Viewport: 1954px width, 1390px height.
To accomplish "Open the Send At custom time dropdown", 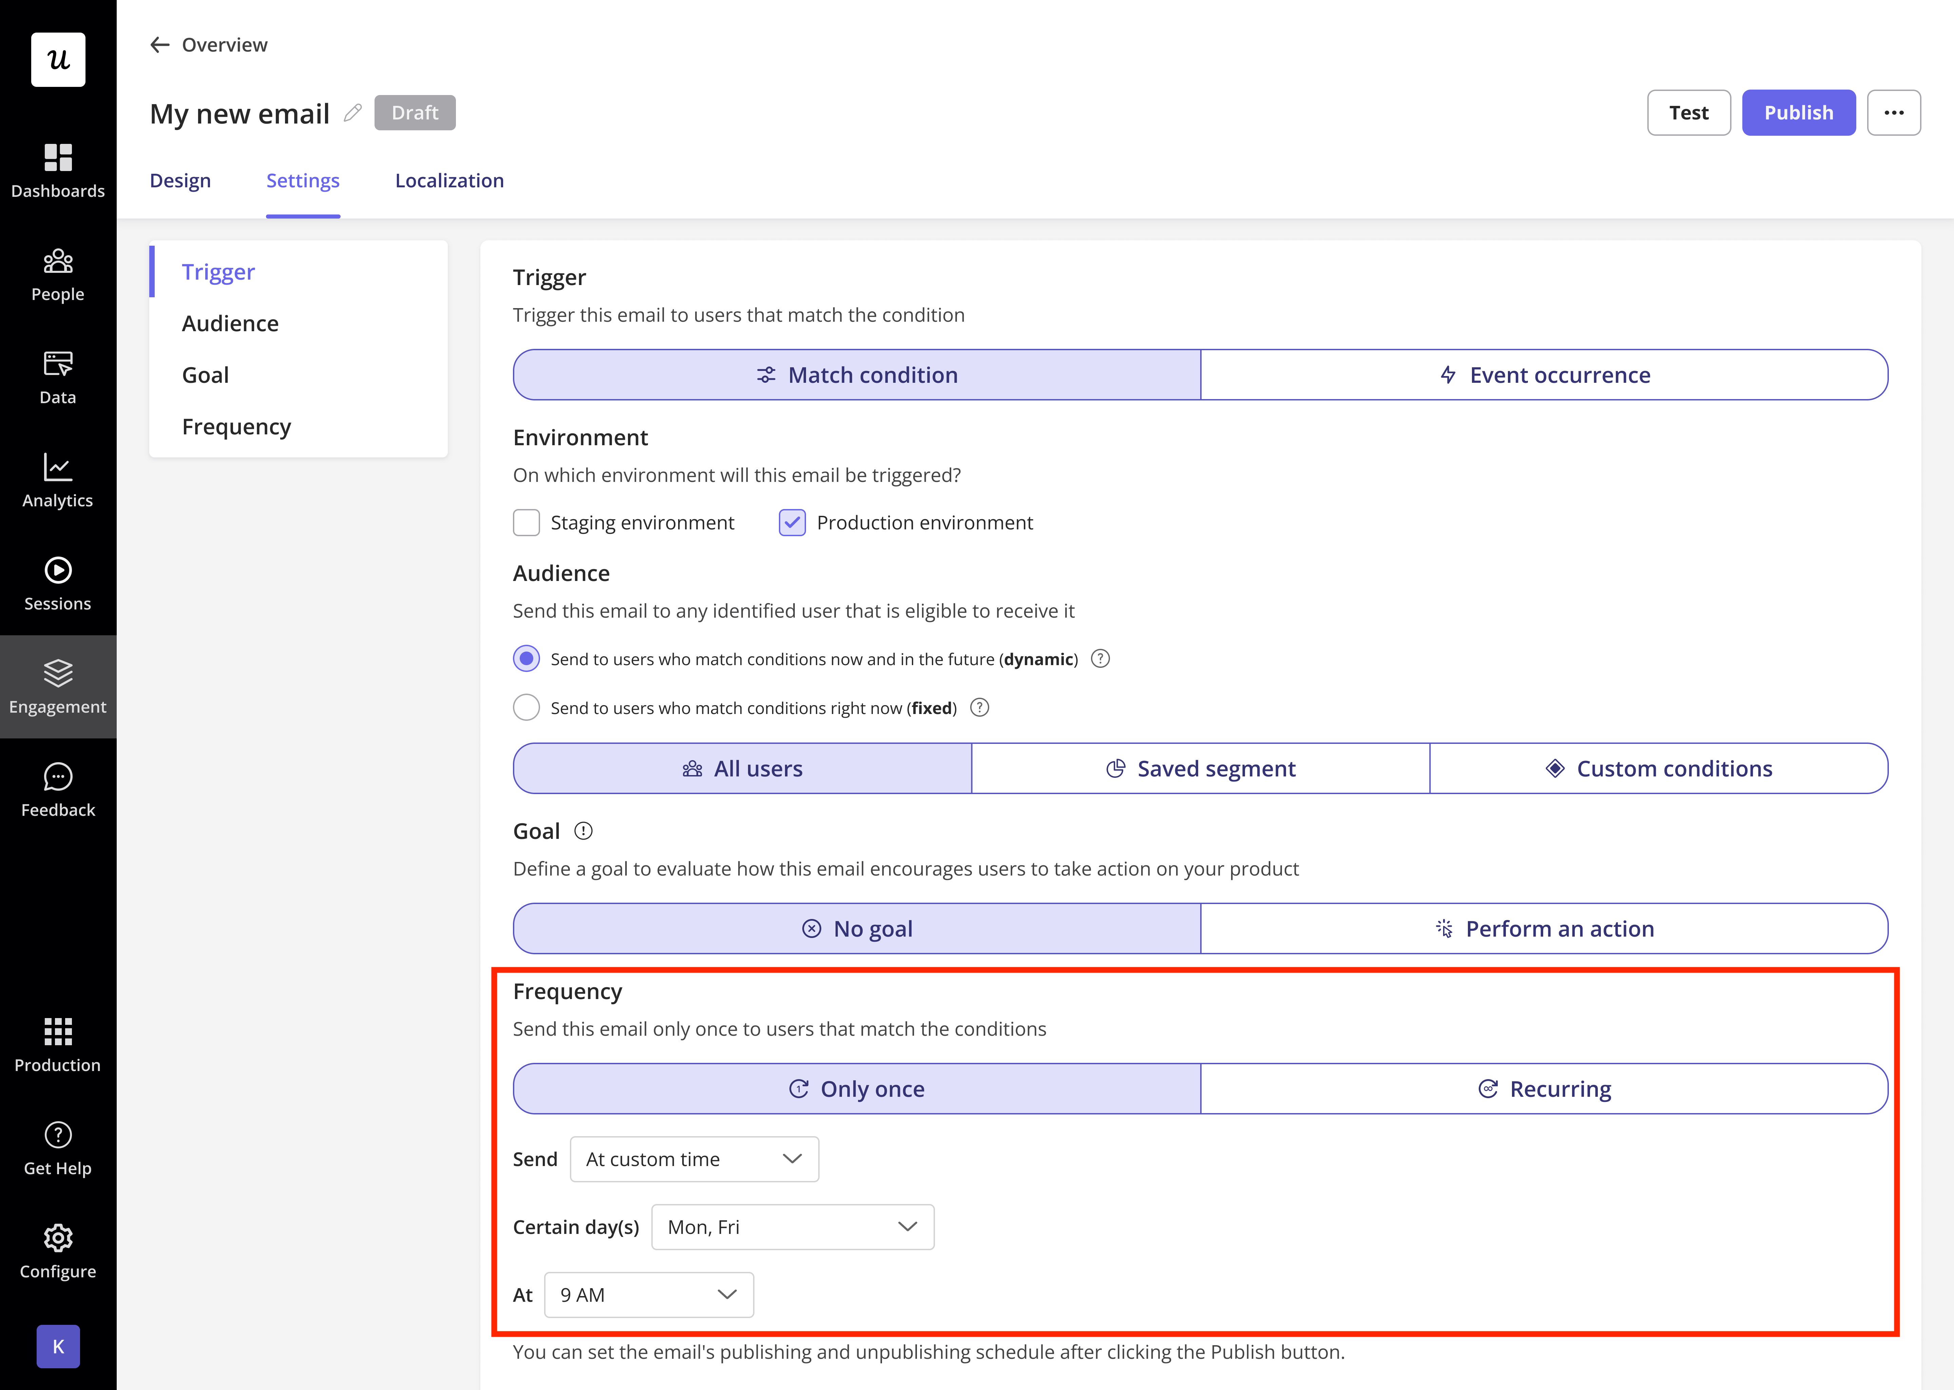I will (695, 1159).
